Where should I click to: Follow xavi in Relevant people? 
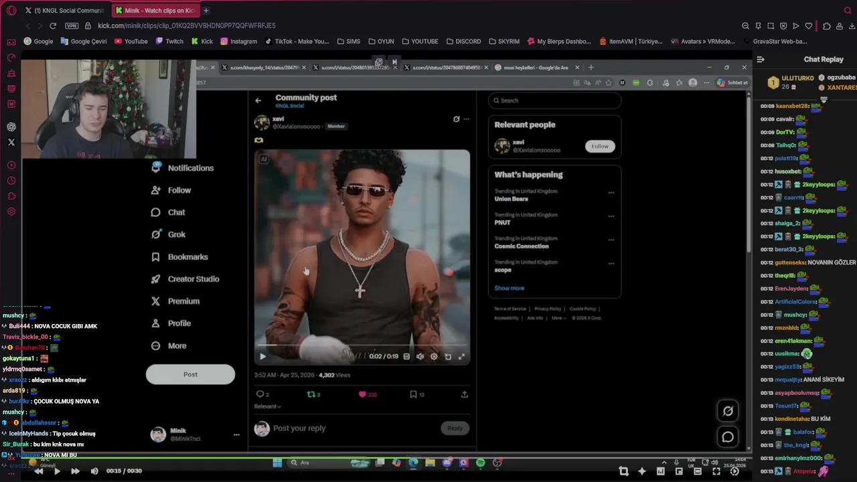(x=600, y=146)
